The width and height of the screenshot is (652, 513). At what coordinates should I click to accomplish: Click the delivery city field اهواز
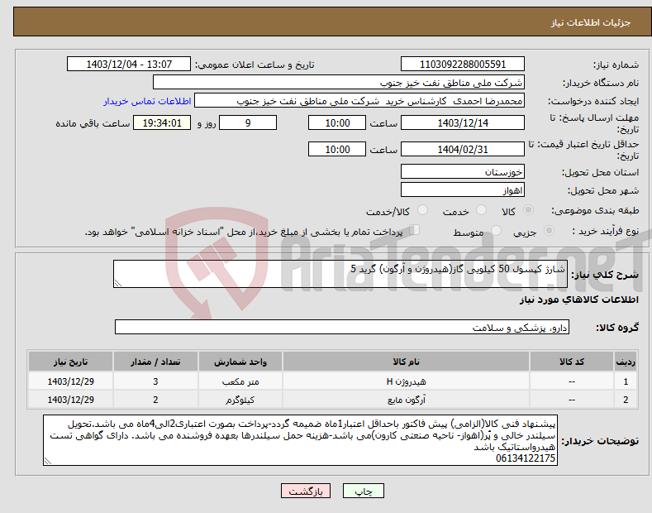pyautogui.click(x=463, y=189)
